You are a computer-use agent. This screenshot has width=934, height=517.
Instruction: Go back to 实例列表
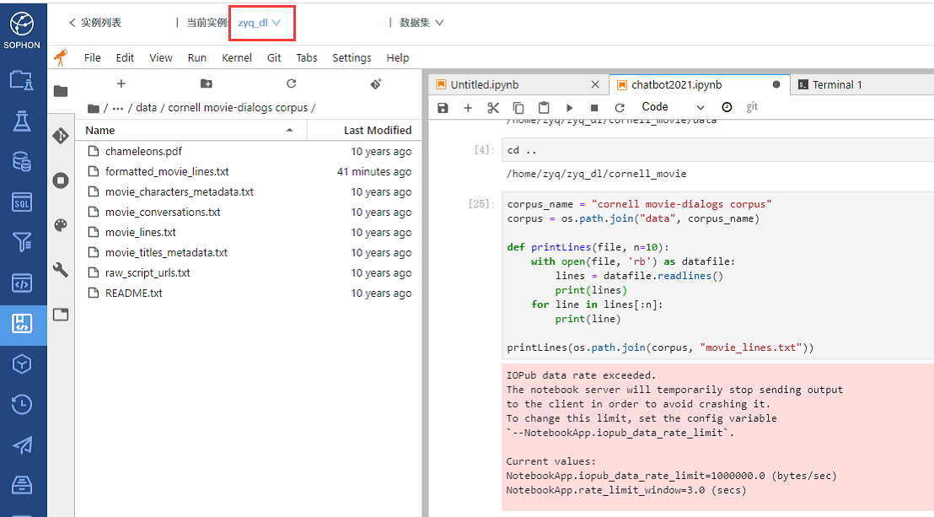pyautogui.click(x=94, y=23)
